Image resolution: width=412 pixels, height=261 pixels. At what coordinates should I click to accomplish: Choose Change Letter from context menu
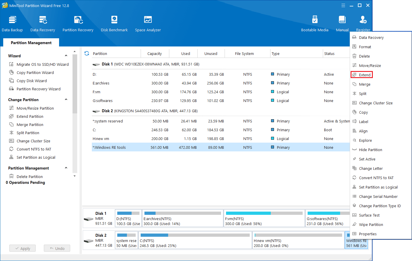[381, 168]
